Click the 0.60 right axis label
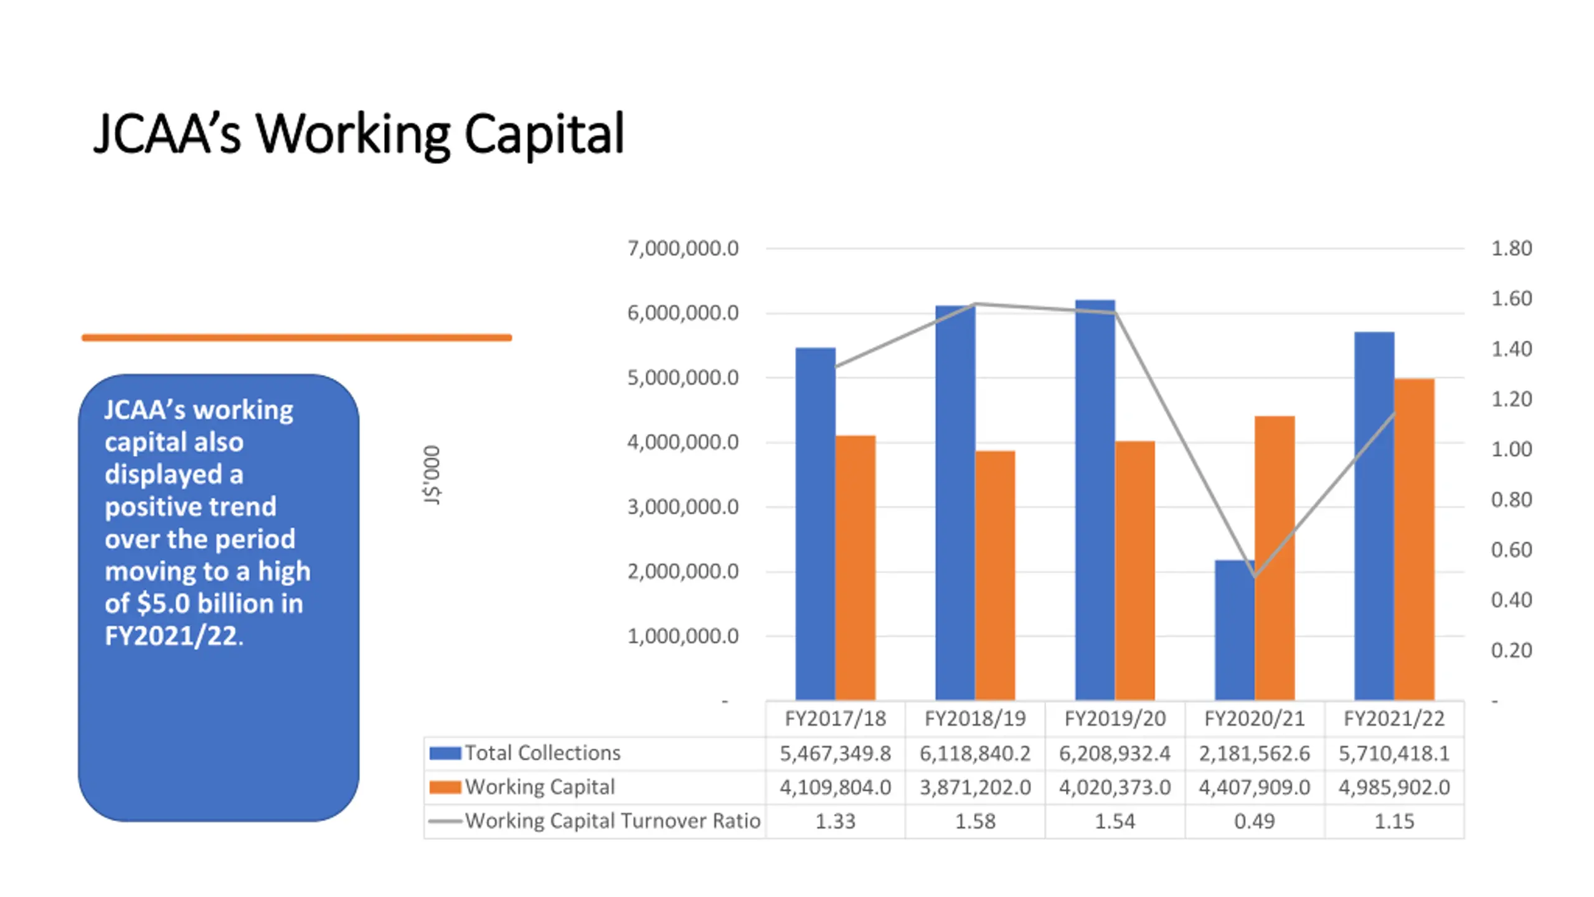 click(x=1511, y=550)
